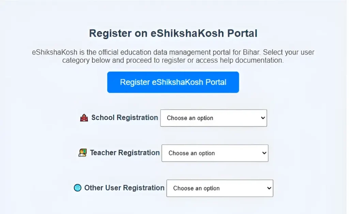This screenshot has height=214, width=349.
Task: Click the portal description paragraph
Action: (173, 56)
